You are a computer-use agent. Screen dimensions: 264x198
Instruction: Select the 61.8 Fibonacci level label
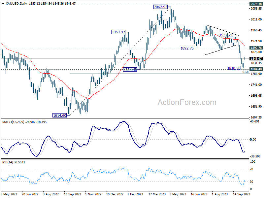pos(245,72)
